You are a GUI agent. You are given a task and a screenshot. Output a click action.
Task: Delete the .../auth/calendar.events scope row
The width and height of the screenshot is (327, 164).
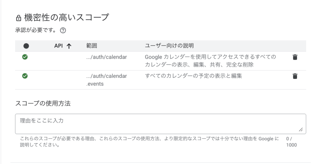[x=295, y=76]
